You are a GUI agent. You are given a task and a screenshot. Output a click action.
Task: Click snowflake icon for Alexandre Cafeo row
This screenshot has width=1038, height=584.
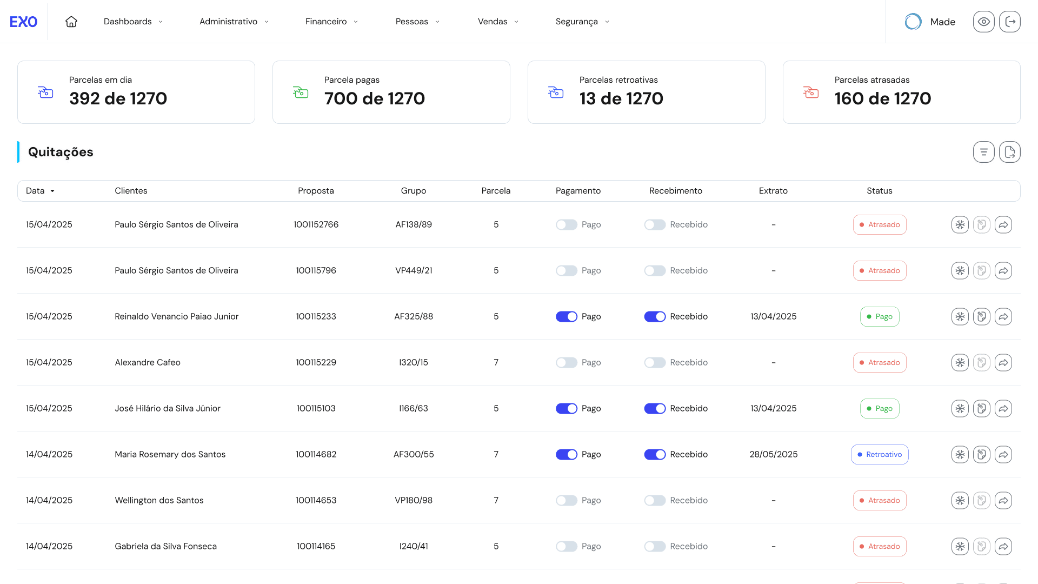[960, 362]
